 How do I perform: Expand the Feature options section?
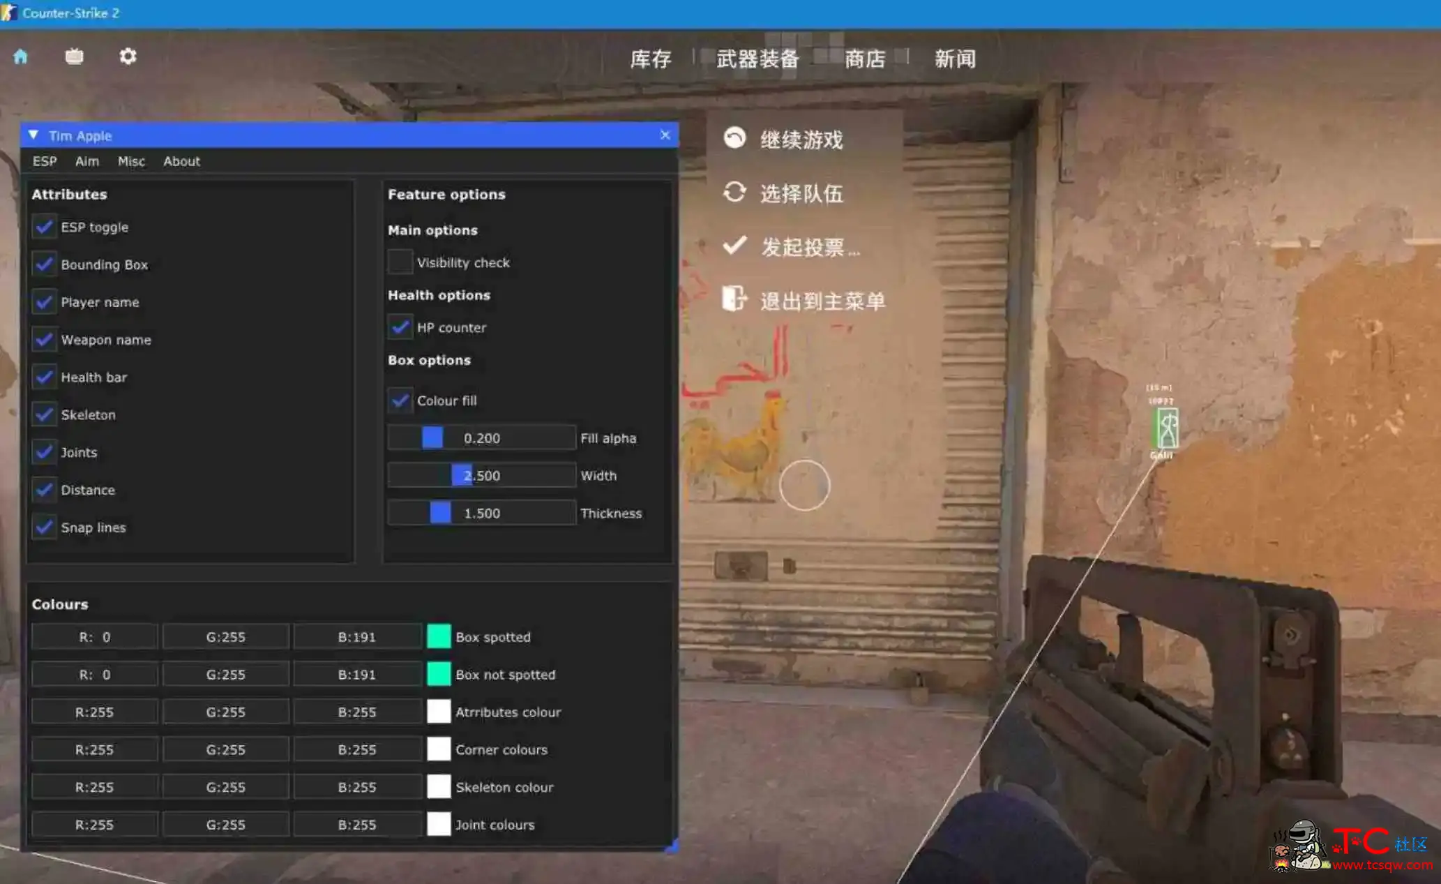[446, 195]
